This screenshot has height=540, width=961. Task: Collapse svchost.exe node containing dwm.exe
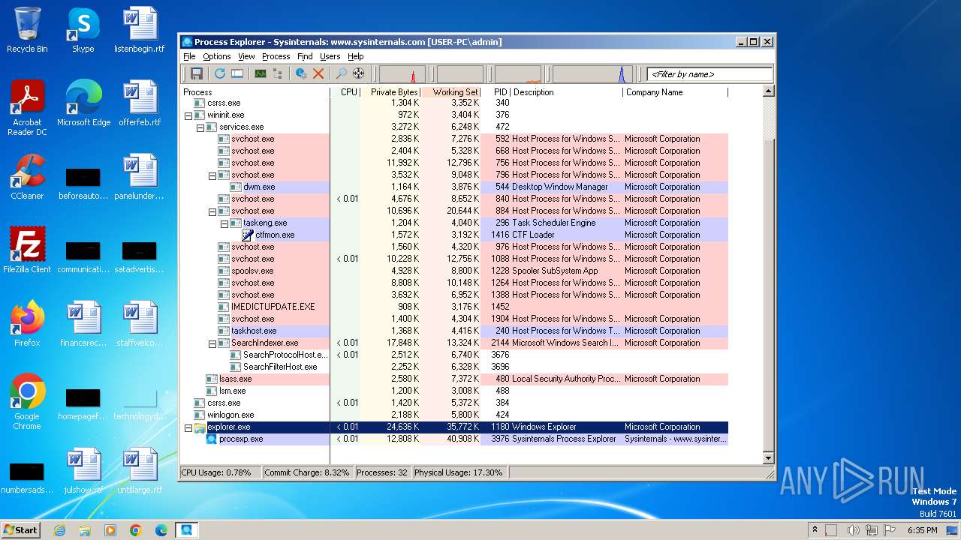[212, 175]
